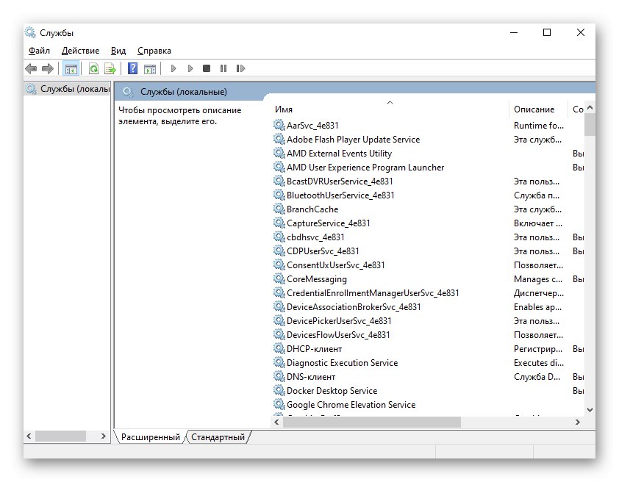Start the selected service with the play icon
The image size is (619, 482).
click(173, 68)
